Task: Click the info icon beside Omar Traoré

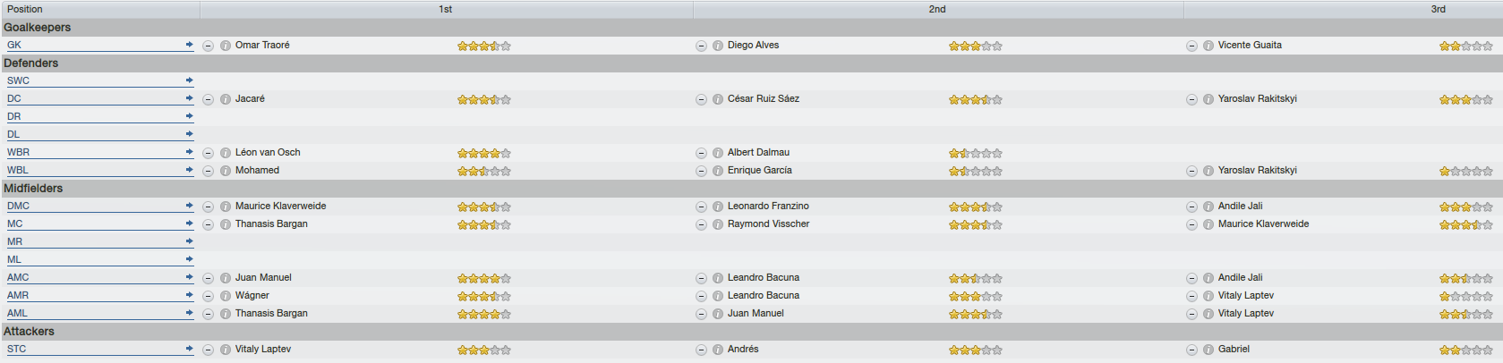Action: (226, 46)
